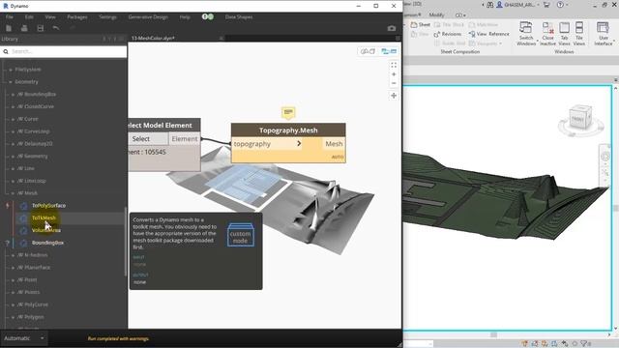
Task: Click Mesh output port on Topography.Mesh
Action: click(x=334, y=144)
